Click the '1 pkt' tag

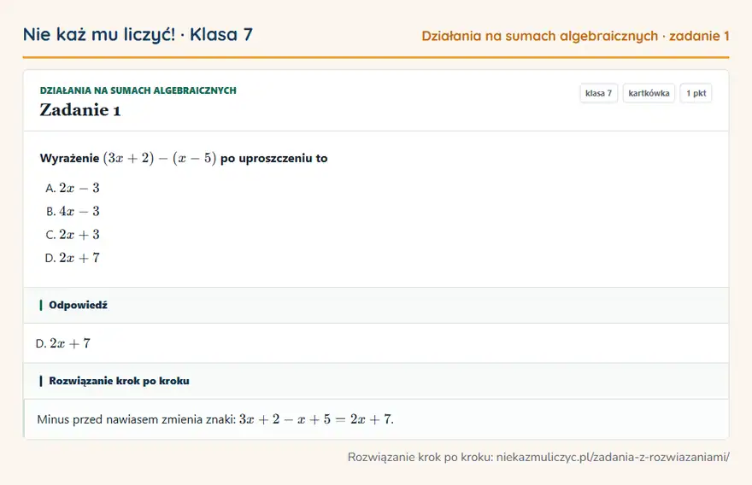696,93
